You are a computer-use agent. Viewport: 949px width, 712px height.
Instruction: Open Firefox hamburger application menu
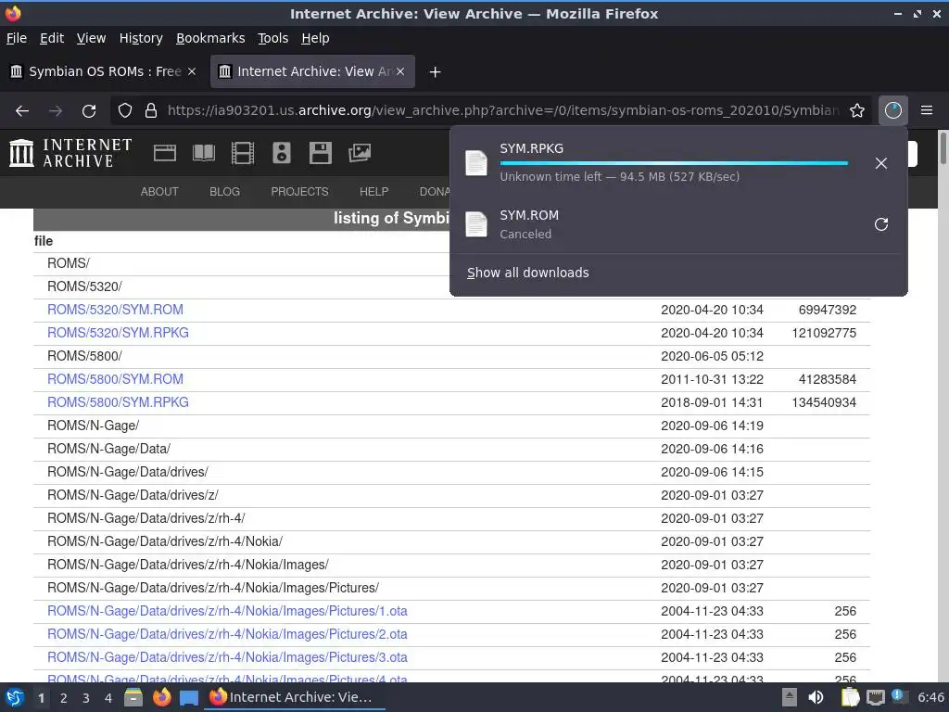point(927,110)
